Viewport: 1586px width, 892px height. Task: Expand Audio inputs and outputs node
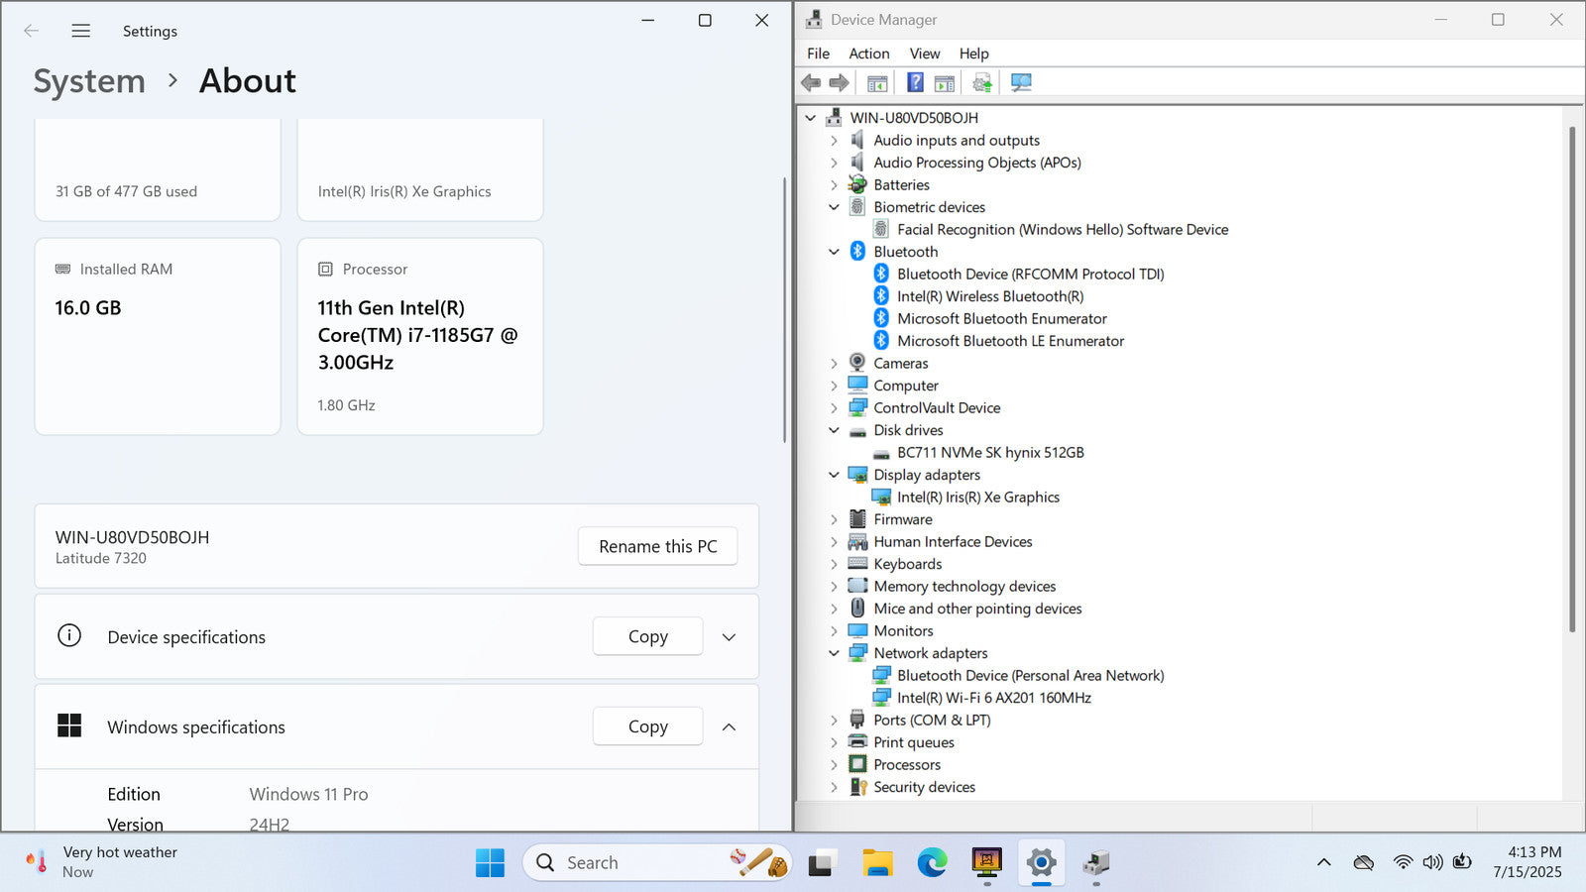click(835, 141)
